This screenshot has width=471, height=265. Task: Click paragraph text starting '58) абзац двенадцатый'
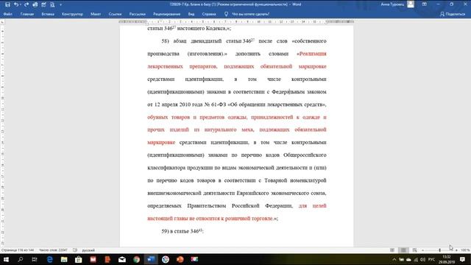point(244,41)
